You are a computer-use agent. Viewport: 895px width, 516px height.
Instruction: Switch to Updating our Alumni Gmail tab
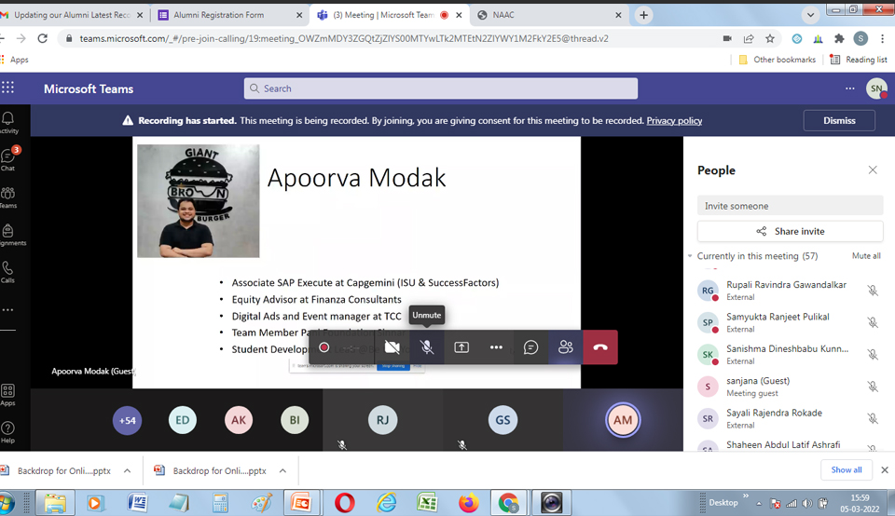(73, 15)
